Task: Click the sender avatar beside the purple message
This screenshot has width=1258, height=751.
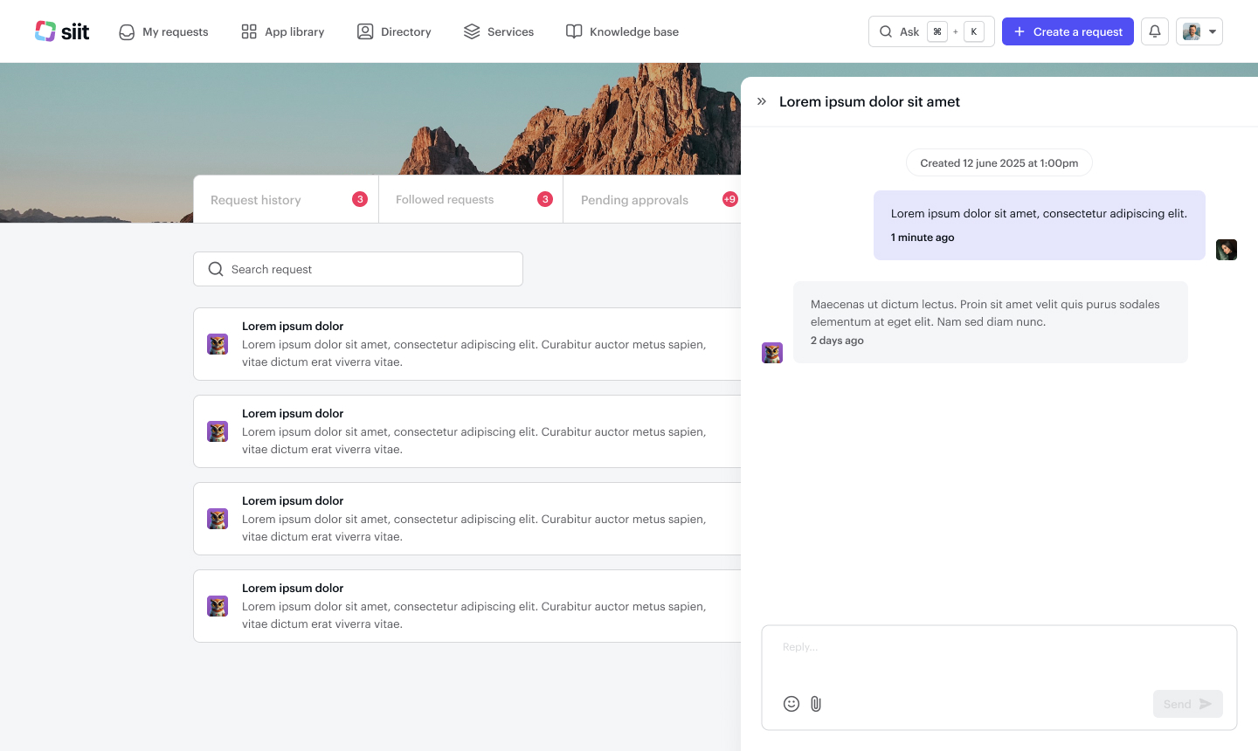Action: (x=1227, y=250)
